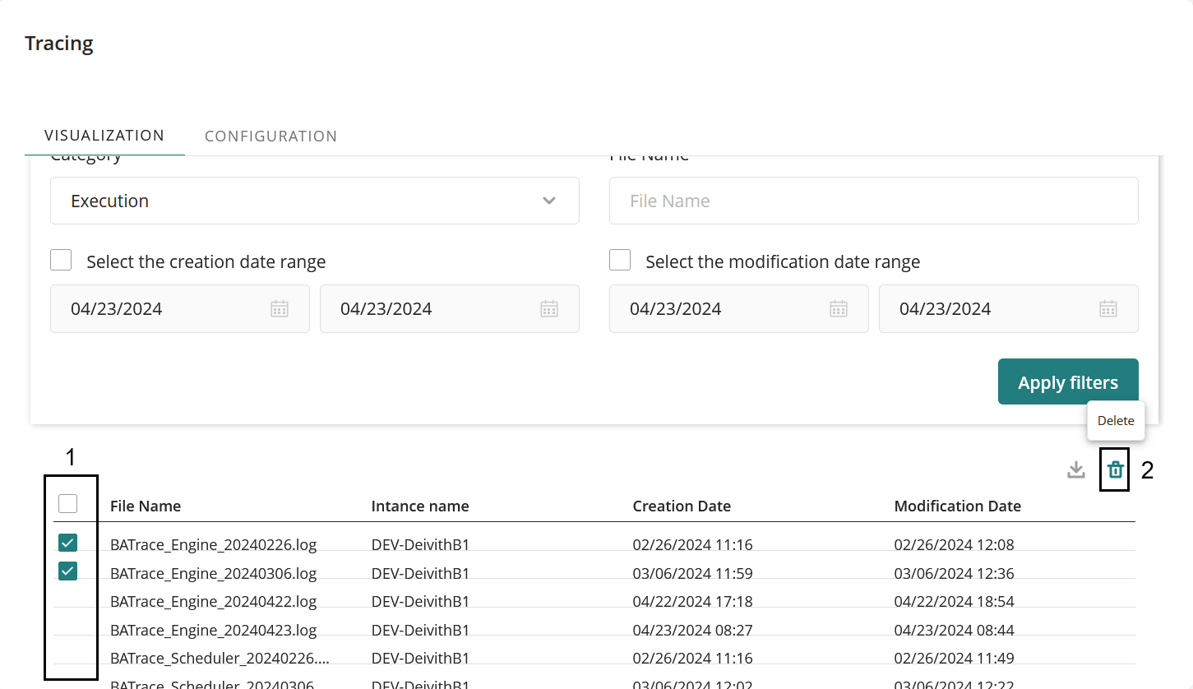Click modification date 04/23/2024 08:44
This screenshot has height=689, width=1193.
pyautogui.click(x=955, y=631)
